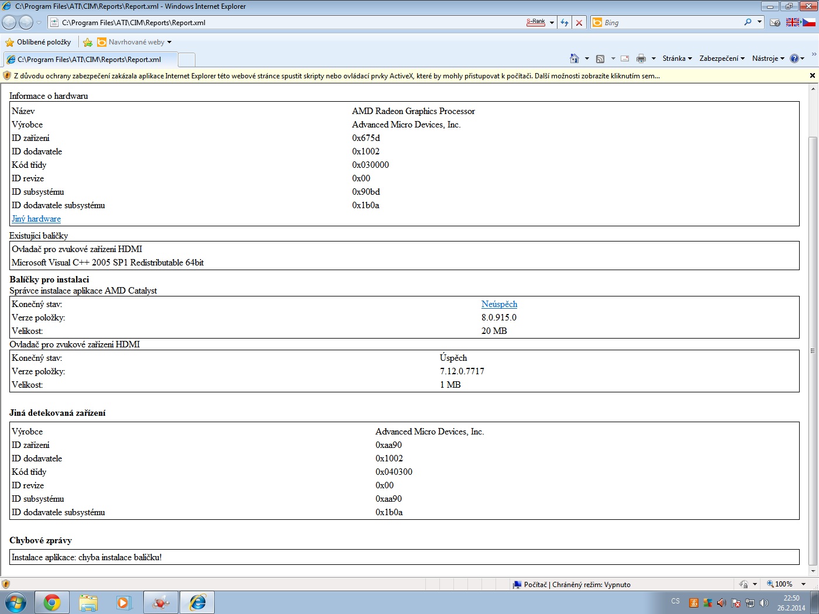Click the English-to-Czech flags translate icon
The width and height of the screenshot is (819, 614).
(801, 22)
